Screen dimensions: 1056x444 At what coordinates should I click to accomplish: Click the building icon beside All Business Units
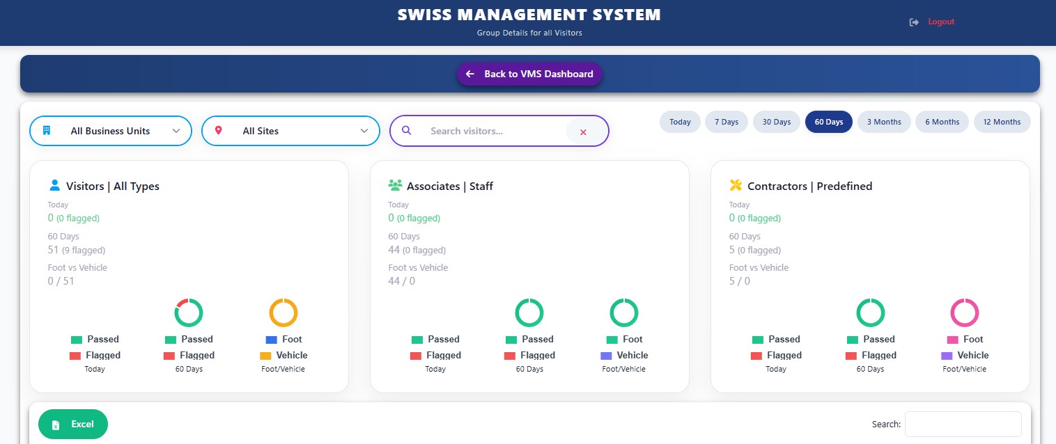[x=47, y=131]
